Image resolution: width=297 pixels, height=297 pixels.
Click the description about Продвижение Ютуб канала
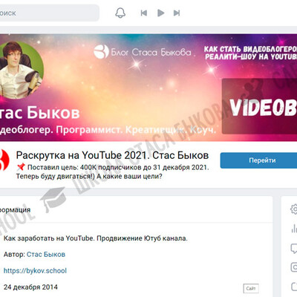pos(96,238)
